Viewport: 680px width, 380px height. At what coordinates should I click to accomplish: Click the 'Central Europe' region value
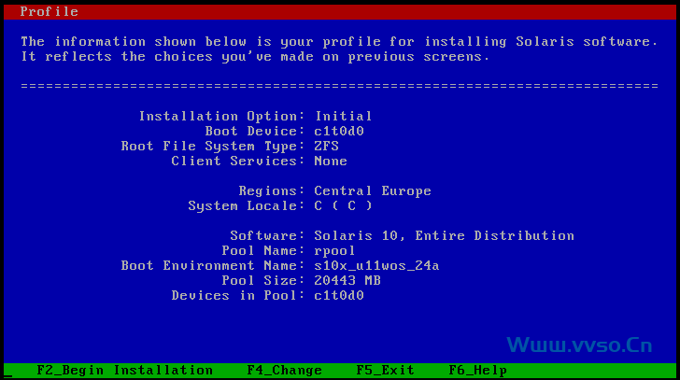(373, 191)
